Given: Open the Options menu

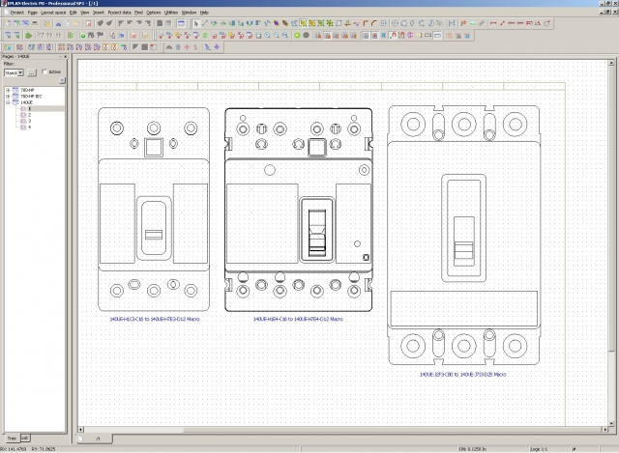Looking at the screenshot, I should pos(153,13).
